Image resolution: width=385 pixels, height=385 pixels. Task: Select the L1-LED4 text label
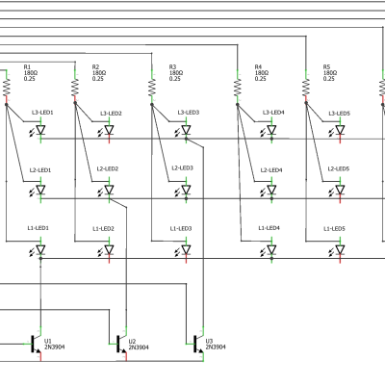[x=269, y=228]
